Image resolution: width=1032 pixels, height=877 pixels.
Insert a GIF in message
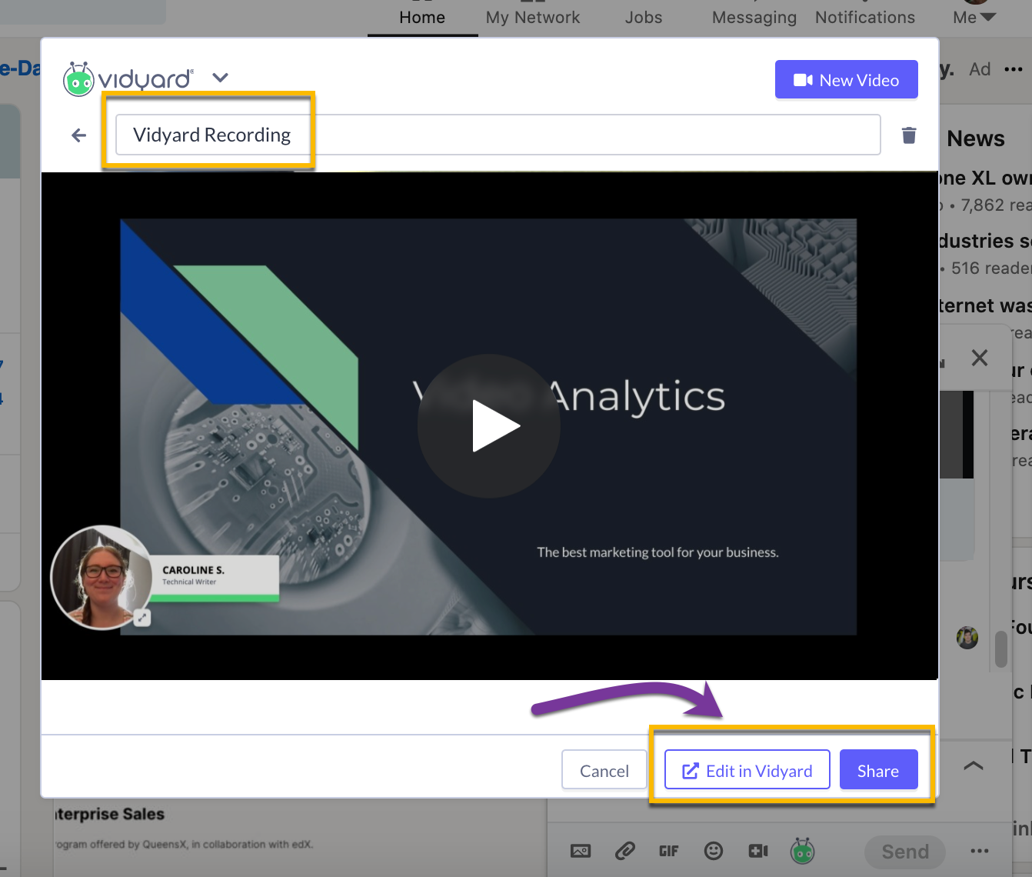pos(669,851)
